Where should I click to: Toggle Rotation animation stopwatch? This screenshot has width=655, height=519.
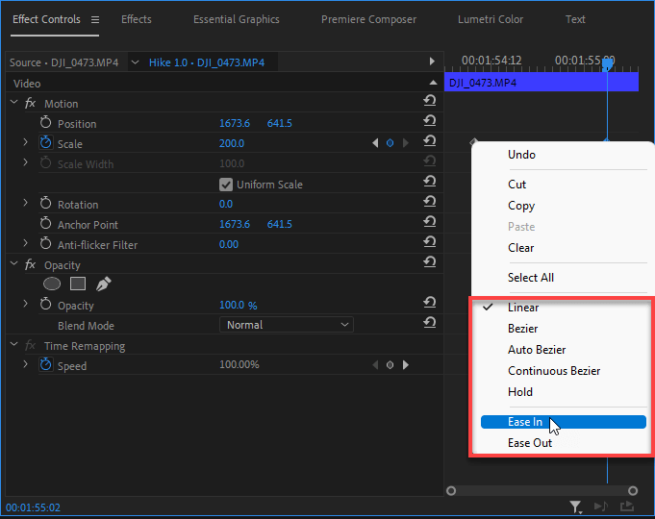point(45,204)
